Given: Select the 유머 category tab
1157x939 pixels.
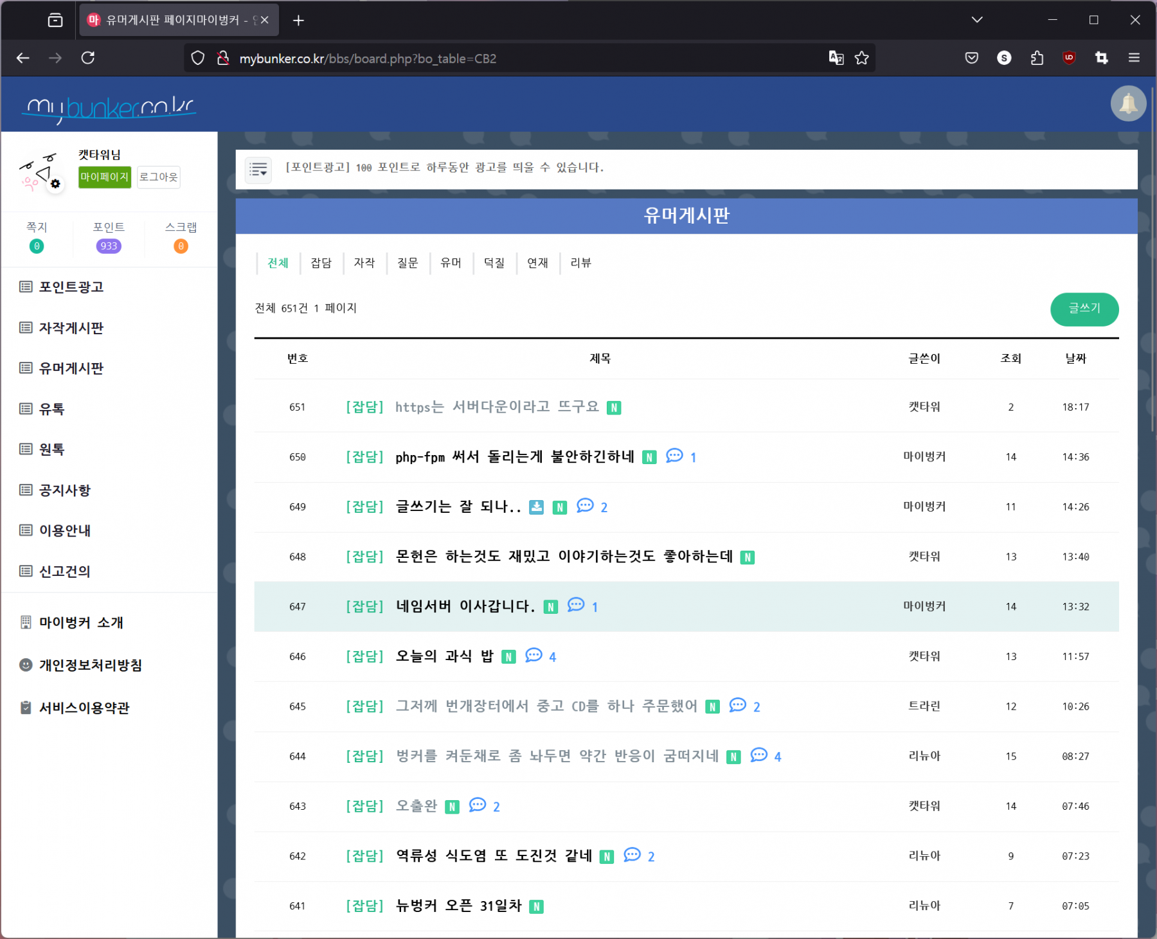Looking at the screenshot, I should [451, 263].
